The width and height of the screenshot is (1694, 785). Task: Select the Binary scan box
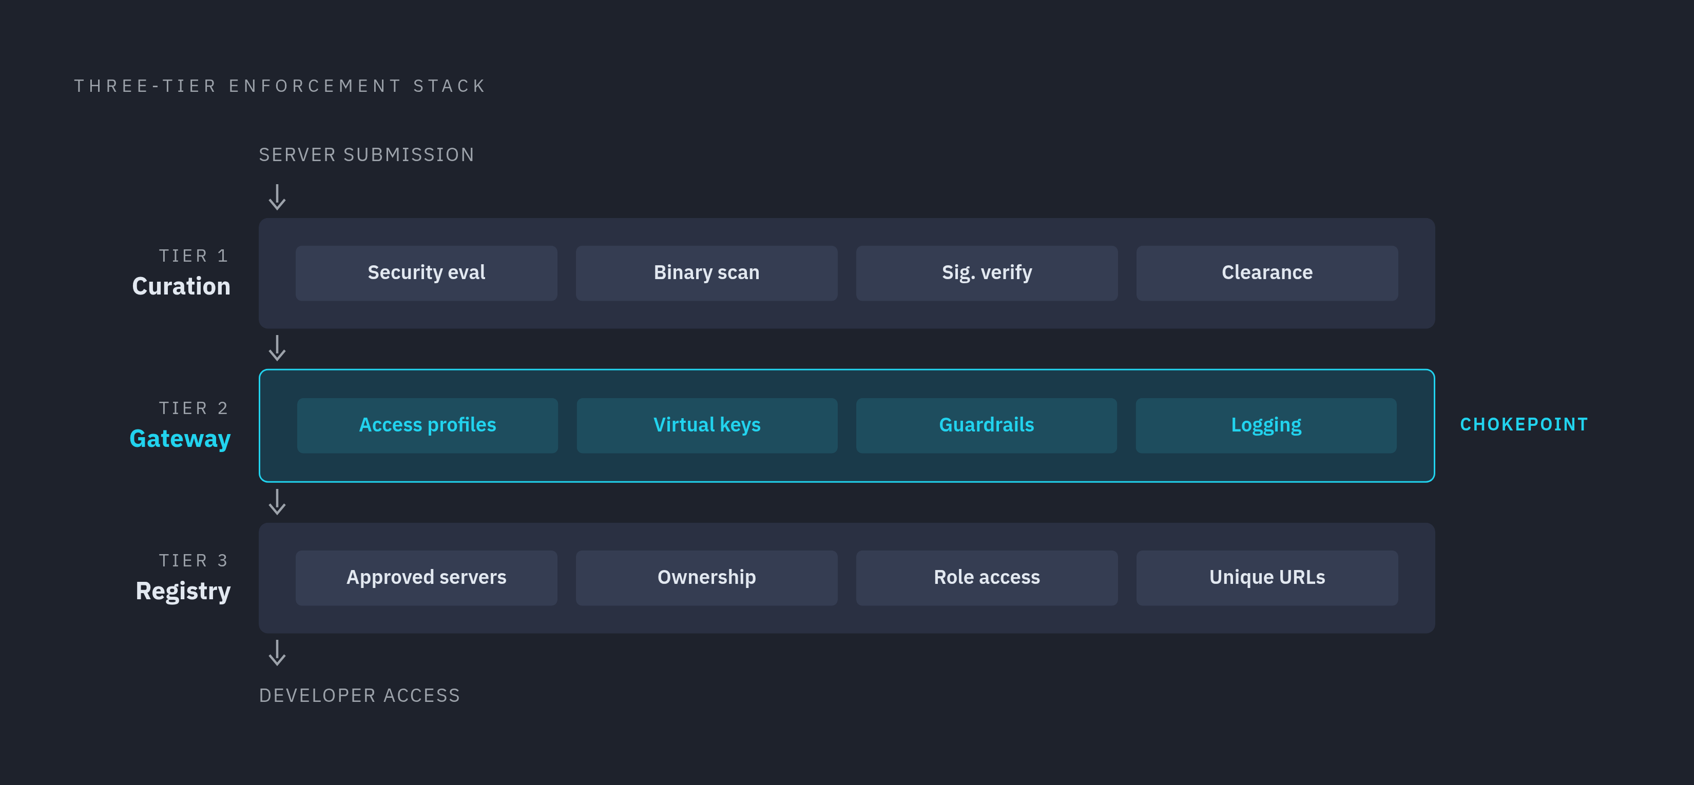click(706, 273)
